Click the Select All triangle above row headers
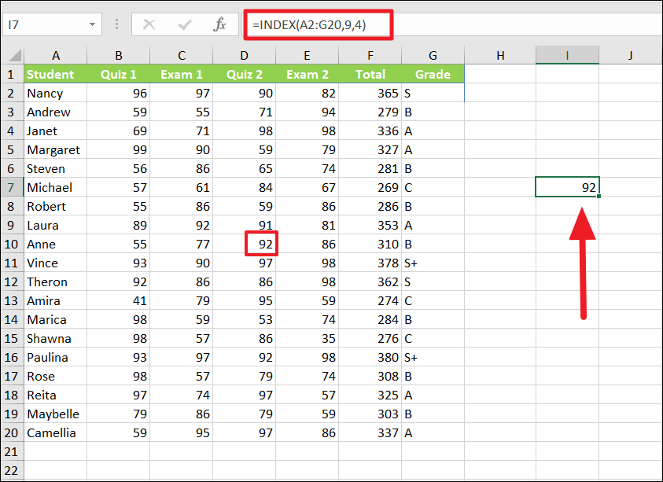The image size is (663, 482). point(13,55)
